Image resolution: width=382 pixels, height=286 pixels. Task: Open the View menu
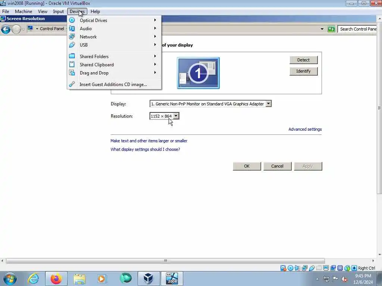43,12
